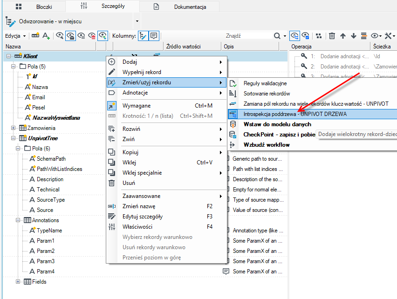This screenshot has height=299, width=397.
Task: Collapse the Klient tree node
Action: pos(8,56)
